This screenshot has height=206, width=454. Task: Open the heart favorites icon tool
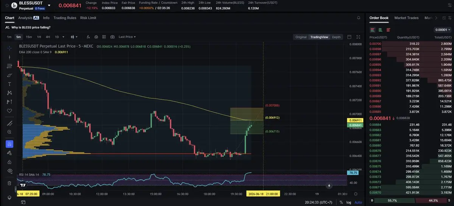pos(9,111)
